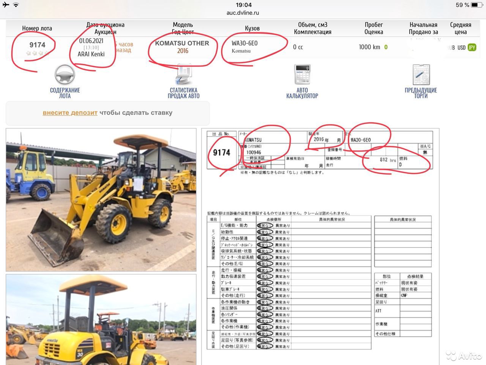Tap the battery indicator icon
The width and height of the screenshot is (486, 365).
477,5
